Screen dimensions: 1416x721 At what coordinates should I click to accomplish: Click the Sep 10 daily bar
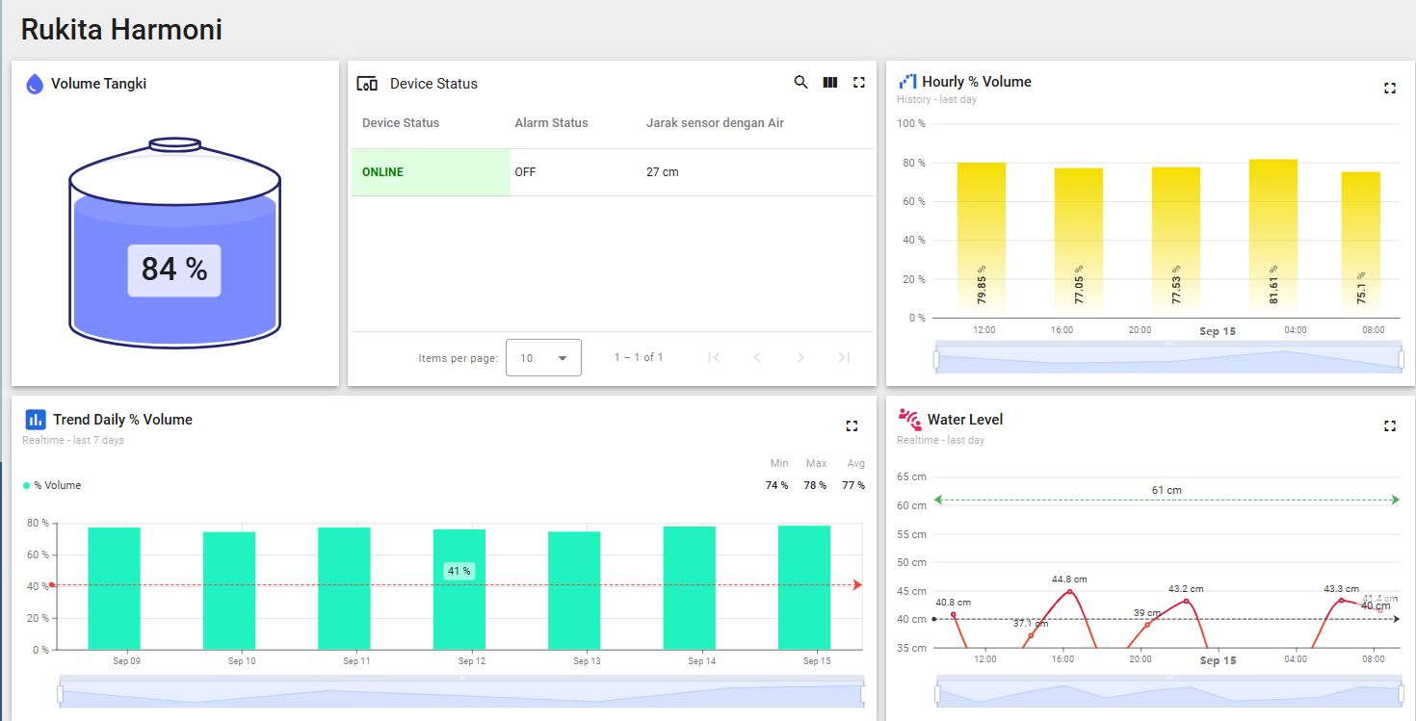coord(229,591)
